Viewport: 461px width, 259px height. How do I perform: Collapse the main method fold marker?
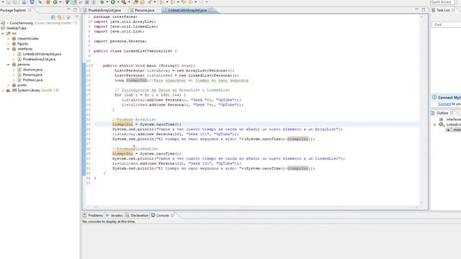[x=92, y=65]
